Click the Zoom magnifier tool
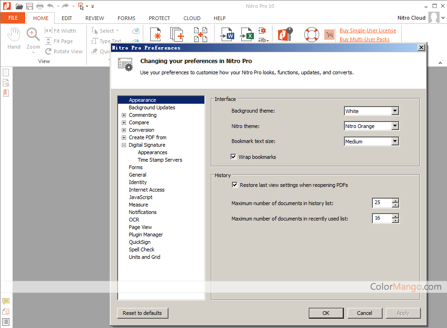 click(33, 37)
